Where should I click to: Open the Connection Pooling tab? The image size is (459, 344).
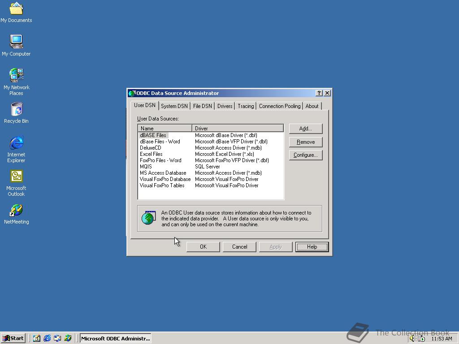(x=280, y=106)
